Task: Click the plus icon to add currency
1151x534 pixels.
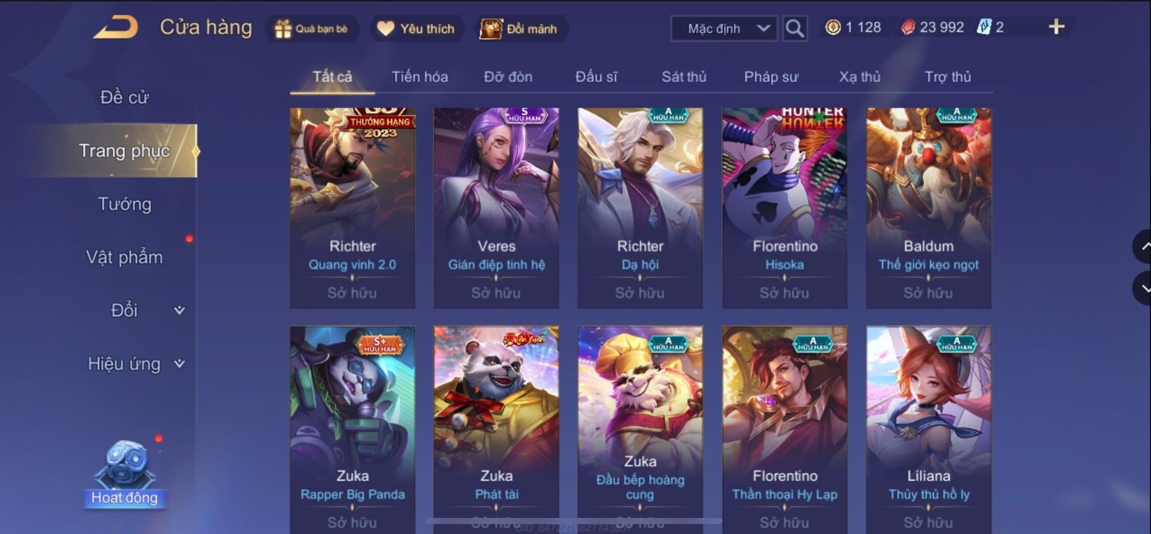Action: click(x=1056, y=27)
